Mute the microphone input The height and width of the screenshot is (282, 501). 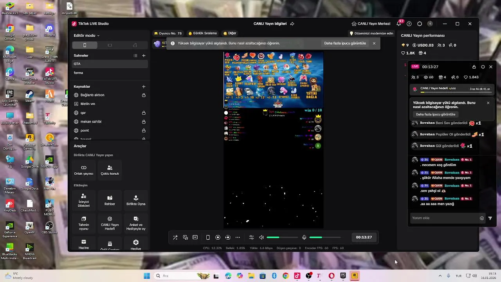point(304,237)
